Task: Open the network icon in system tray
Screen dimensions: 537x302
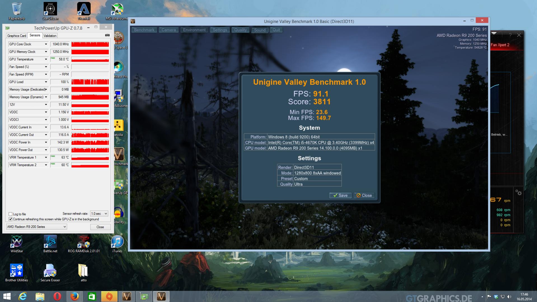Action: pyautogui.click(x=503, y=297)
